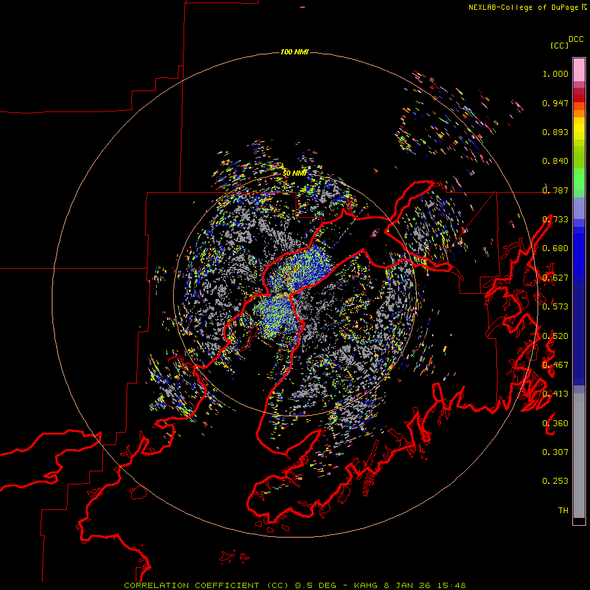Viewport: 590px width, 590px height.
Task: Click the 0.680 legend value
Action: point(555,248)
